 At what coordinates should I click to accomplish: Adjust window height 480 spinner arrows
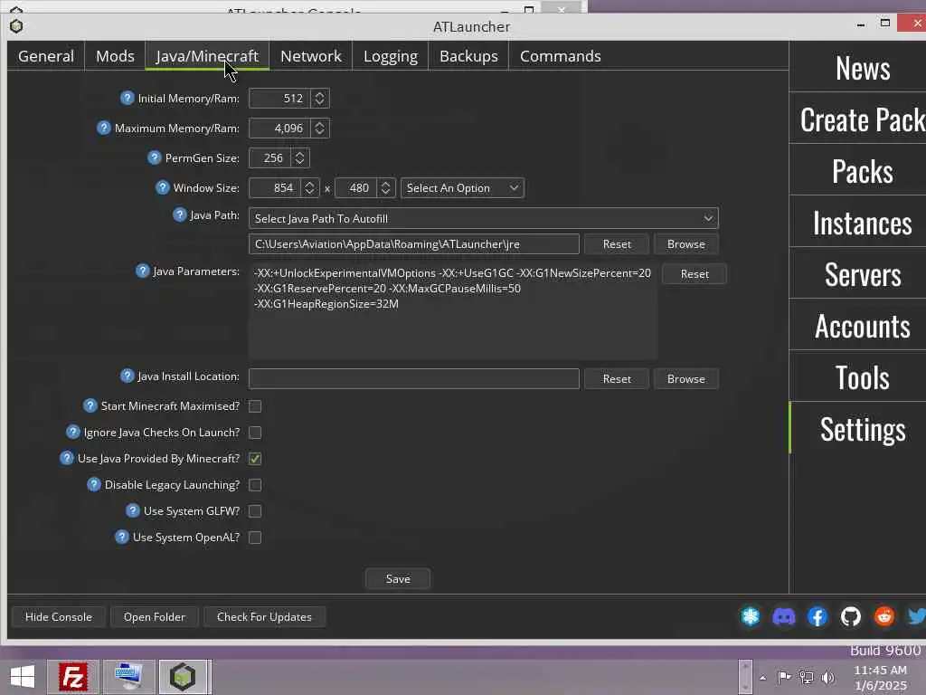[x=385, y=188]
